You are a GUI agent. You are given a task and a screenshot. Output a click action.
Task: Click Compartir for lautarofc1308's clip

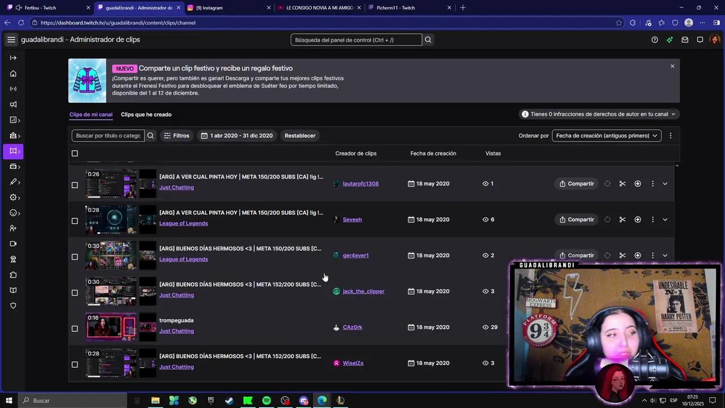pyautogui.click(x=577, y=184)
